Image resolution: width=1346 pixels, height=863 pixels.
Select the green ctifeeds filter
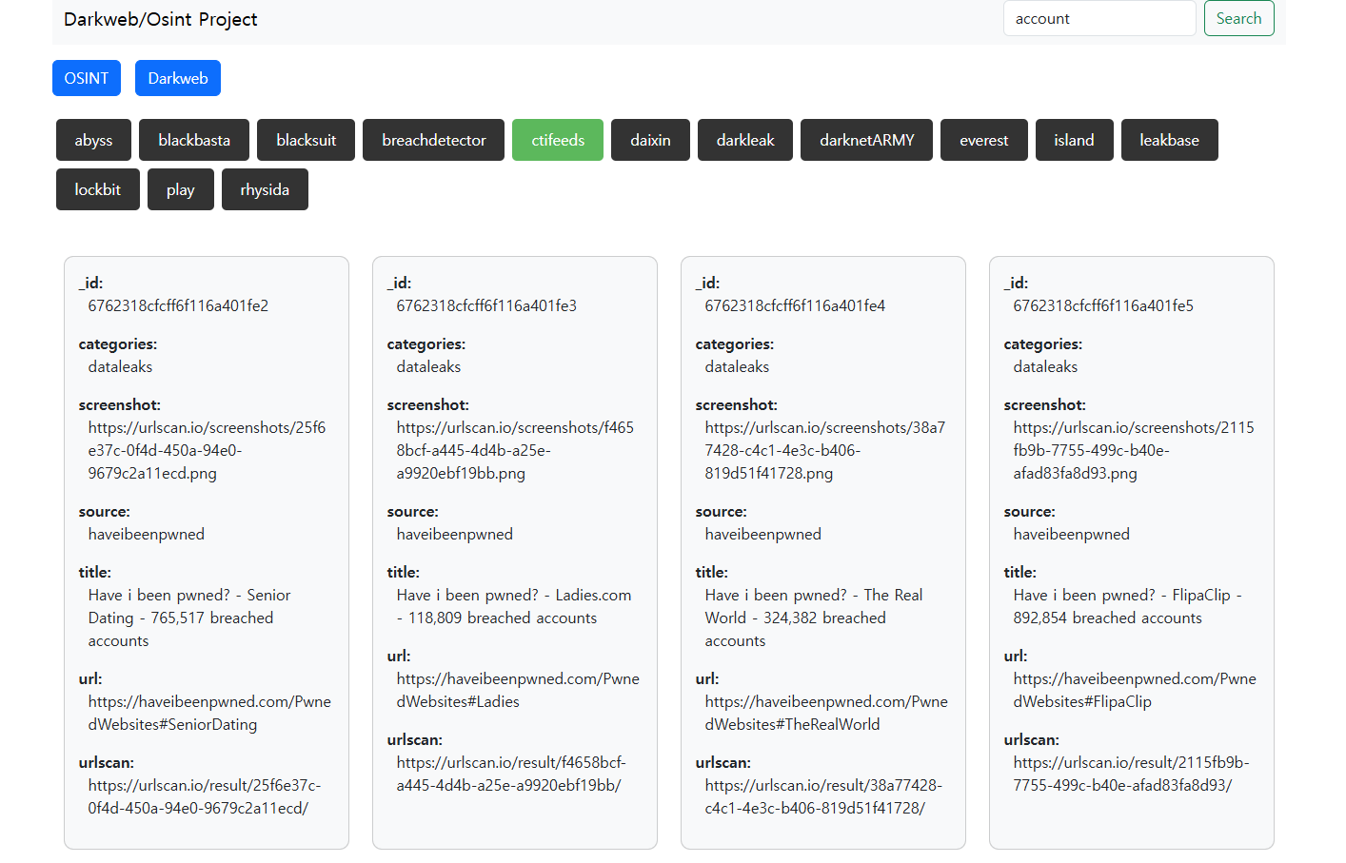click(558, 140)
